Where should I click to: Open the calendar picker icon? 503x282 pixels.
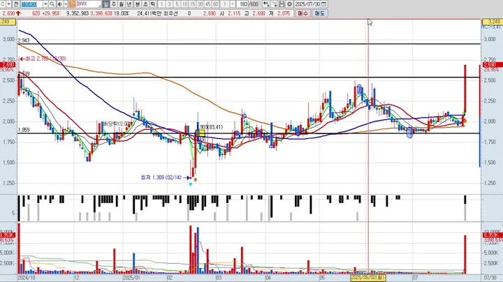click(x=324, y=4)
